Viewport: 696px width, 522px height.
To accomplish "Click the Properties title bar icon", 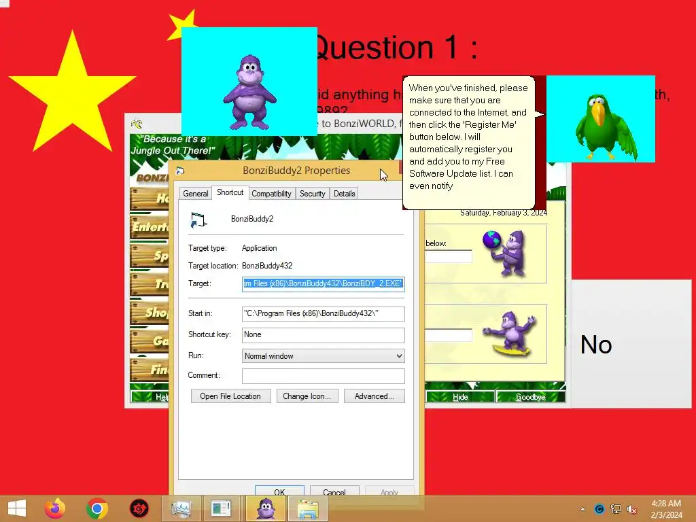I will (179, 171).
